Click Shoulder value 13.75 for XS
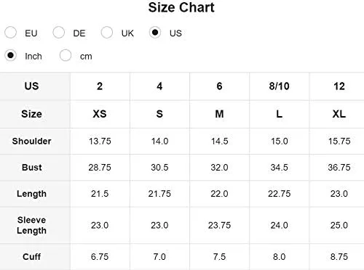Image resolution: width=364 pixels, height=270 pixels. point(100,141)
